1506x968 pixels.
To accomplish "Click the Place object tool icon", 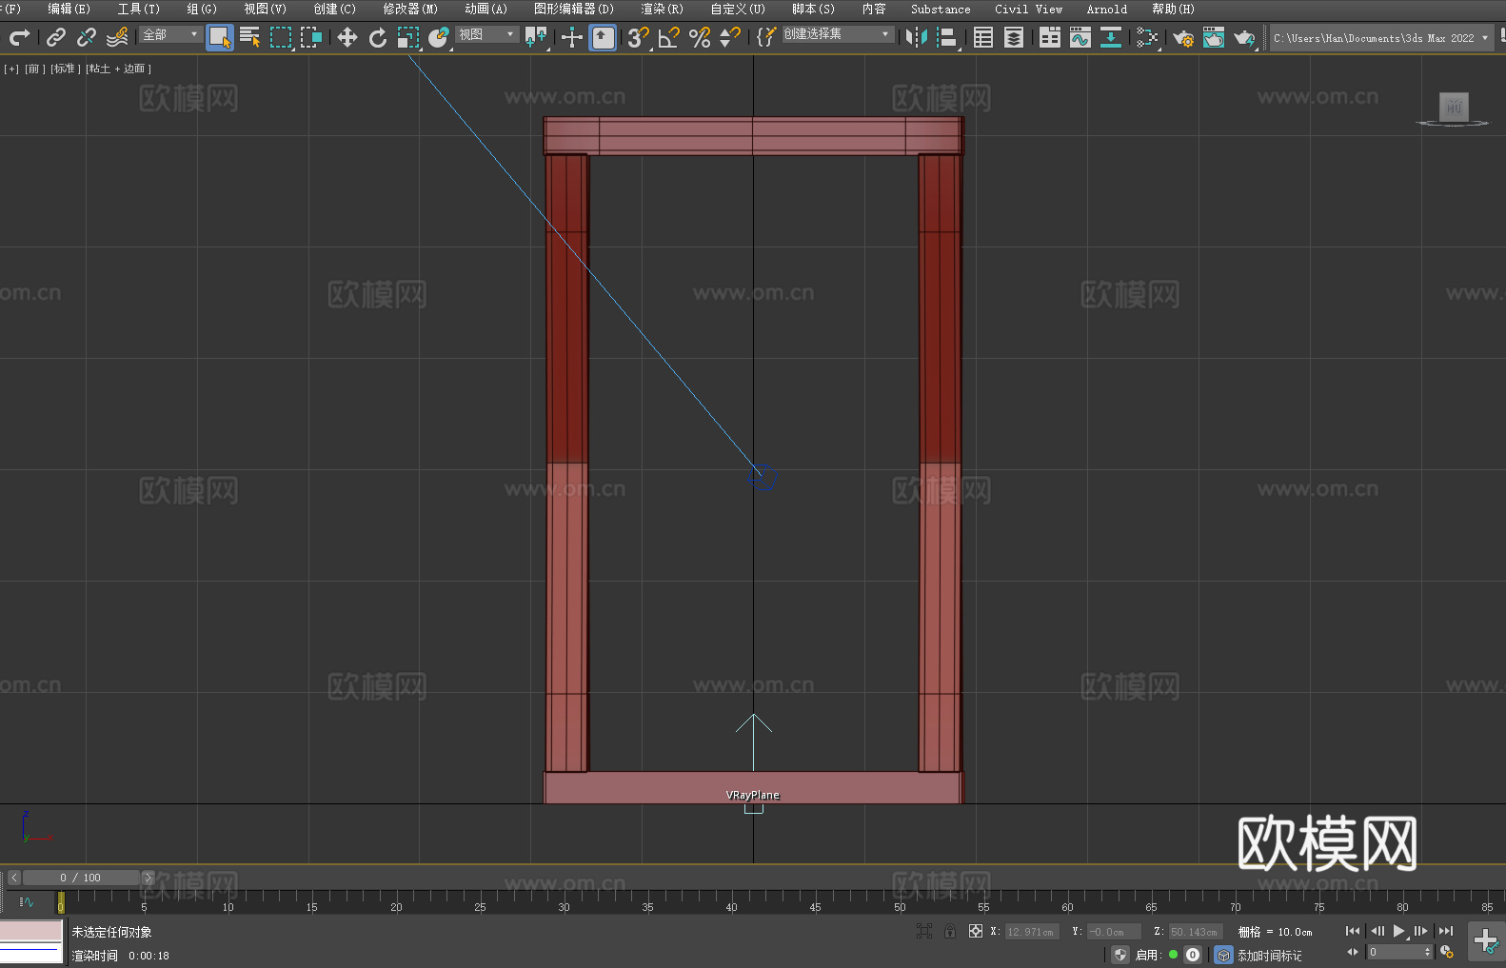I will [x=439, y=37].
